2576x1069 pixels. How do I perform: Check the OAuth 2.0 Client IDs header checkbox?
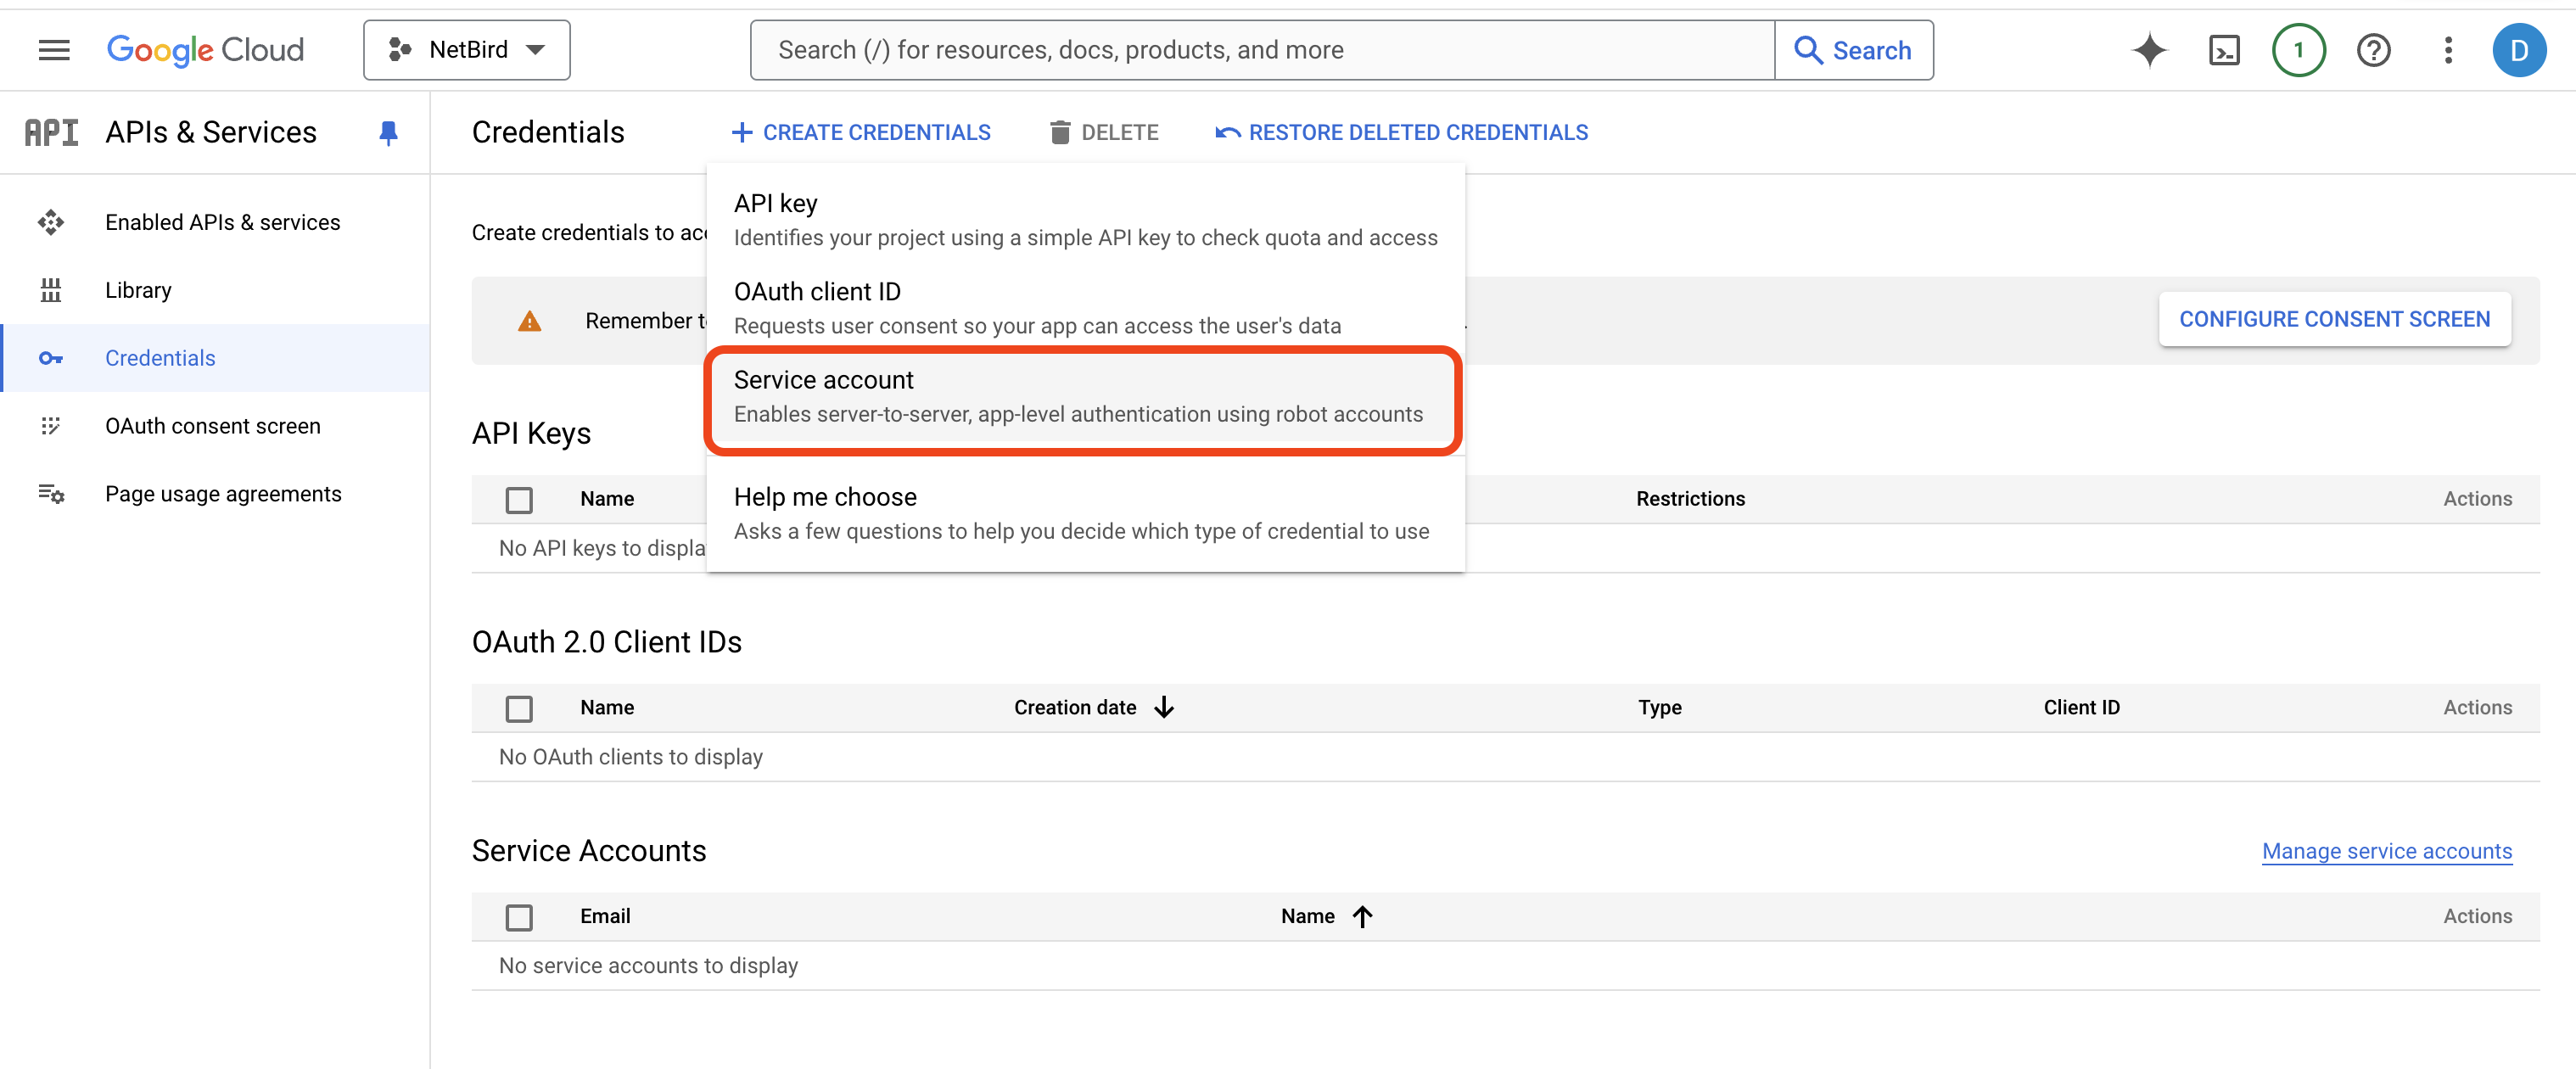click(519, 707)
